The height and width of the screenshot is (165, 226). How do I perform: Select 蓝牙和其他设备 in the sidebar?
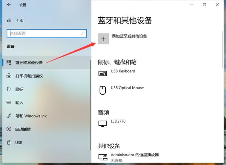pyautogui.click(x=46, y=63)
